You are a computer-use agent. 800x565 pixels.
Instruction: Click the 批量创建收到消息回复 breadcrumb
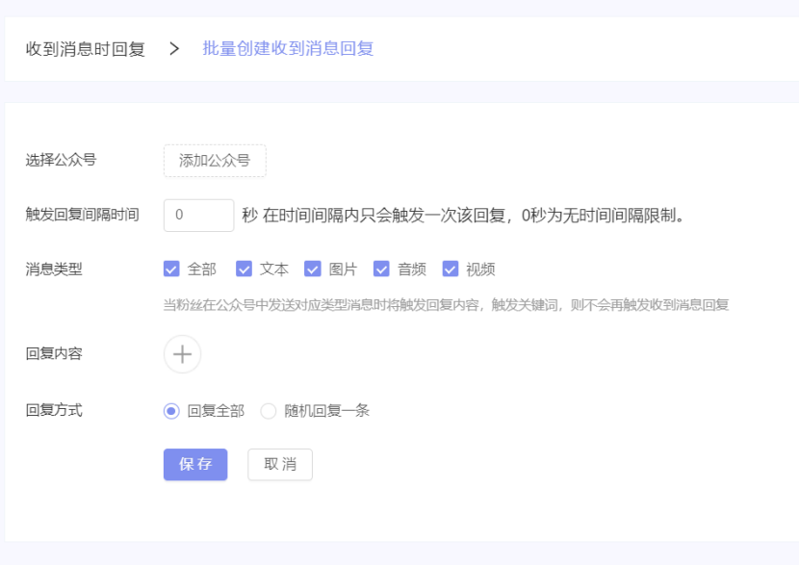coord(288,48)
